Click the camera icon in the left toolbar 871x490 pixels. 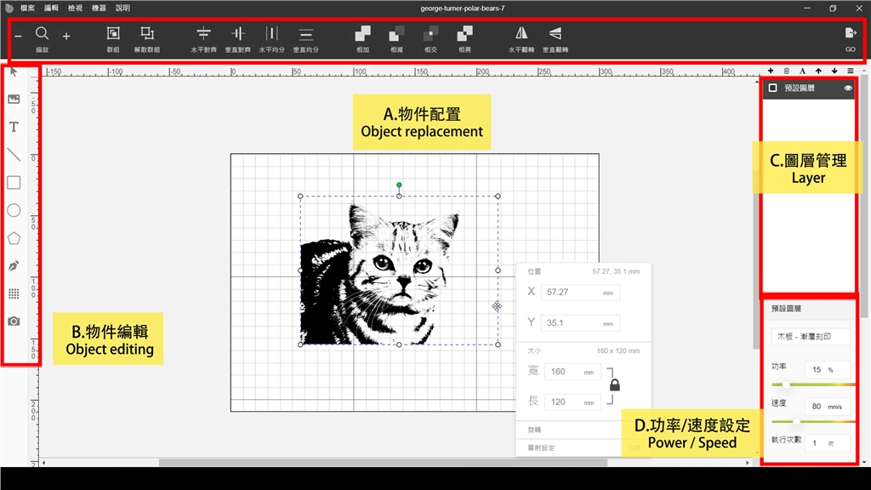[14, 321]
